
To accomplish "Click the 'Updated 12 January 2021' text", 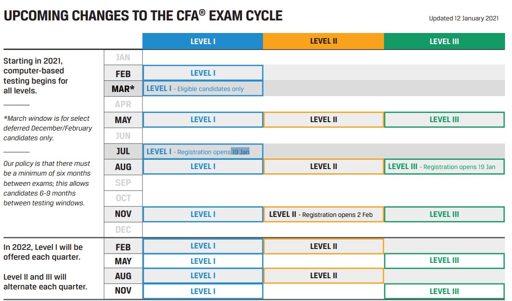I will [464, 19].
